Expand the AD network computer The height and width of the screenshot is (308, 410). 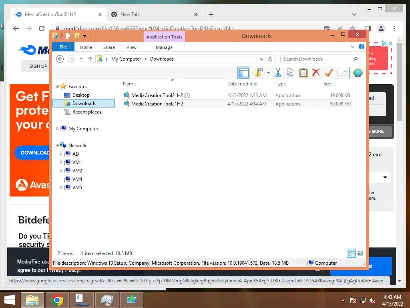pos(61,154)
